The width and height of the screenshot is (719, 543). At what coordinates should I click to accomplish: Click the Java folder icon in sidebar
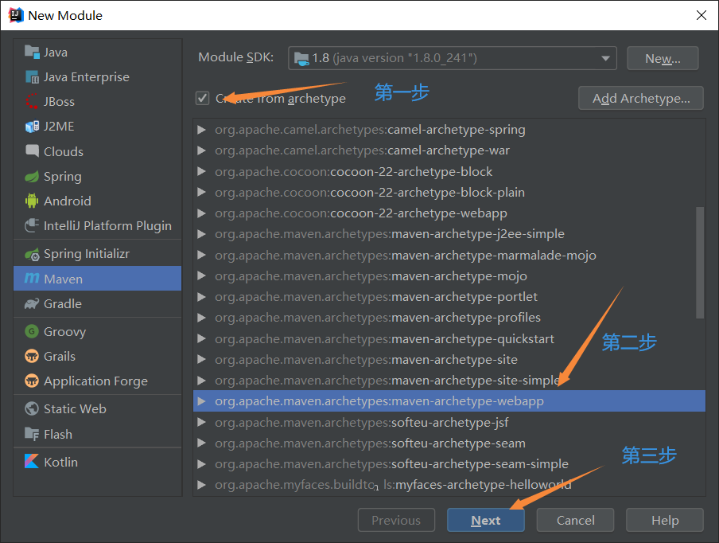click(x=32, y=52)
